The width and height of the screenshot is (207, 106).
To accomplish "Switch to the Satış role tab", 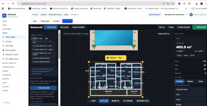I will click(66, 15).
